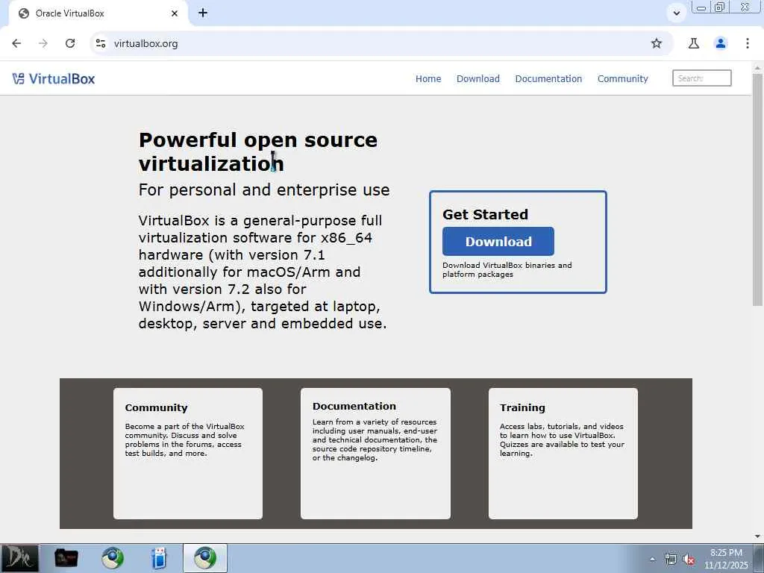Open Chrome three-dot menu
Viewport: 764px width, 573px height.
747,43
